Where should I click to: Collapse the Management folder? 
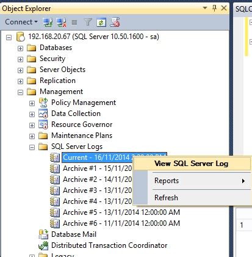20,92
